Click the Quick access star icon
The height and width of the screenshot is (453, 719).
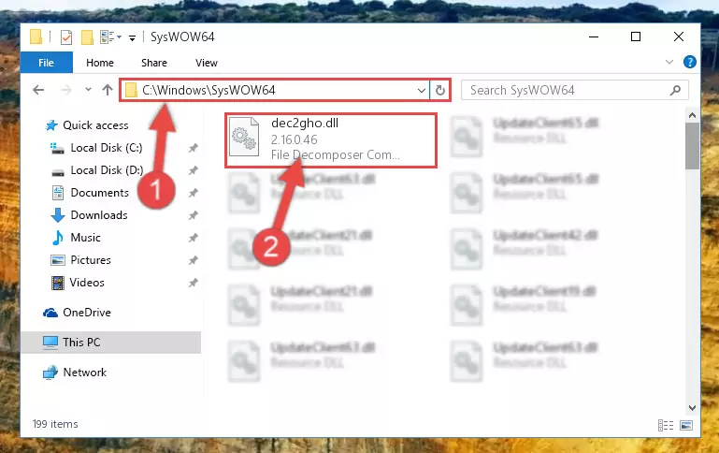click(x=51, y=125)
